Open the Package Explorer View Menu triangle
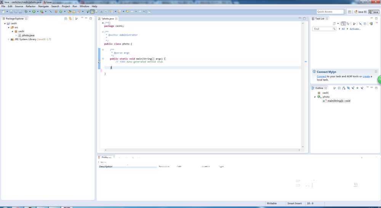 tap(82, 18)
